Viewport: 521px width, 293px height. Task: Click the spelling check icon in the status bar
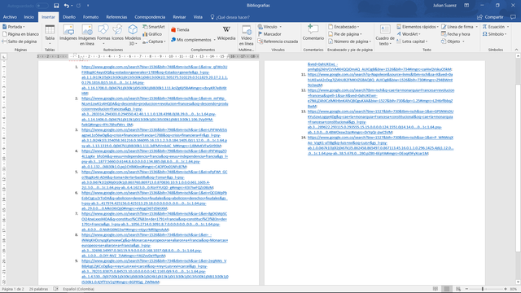coord(55,289)
